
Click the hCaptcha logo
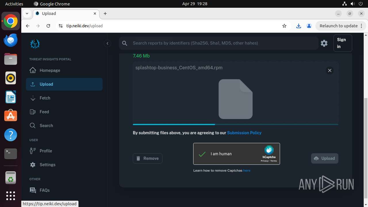pos(269,152)
